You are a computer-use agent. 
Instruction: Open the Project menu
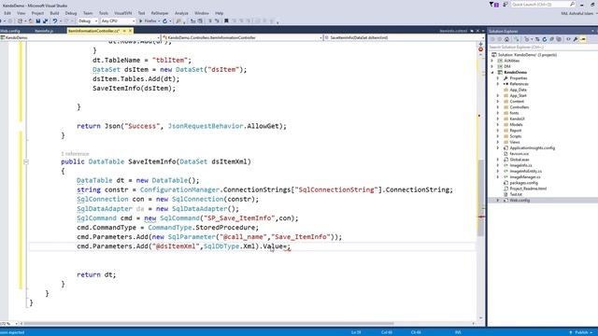tap(37, 13)
